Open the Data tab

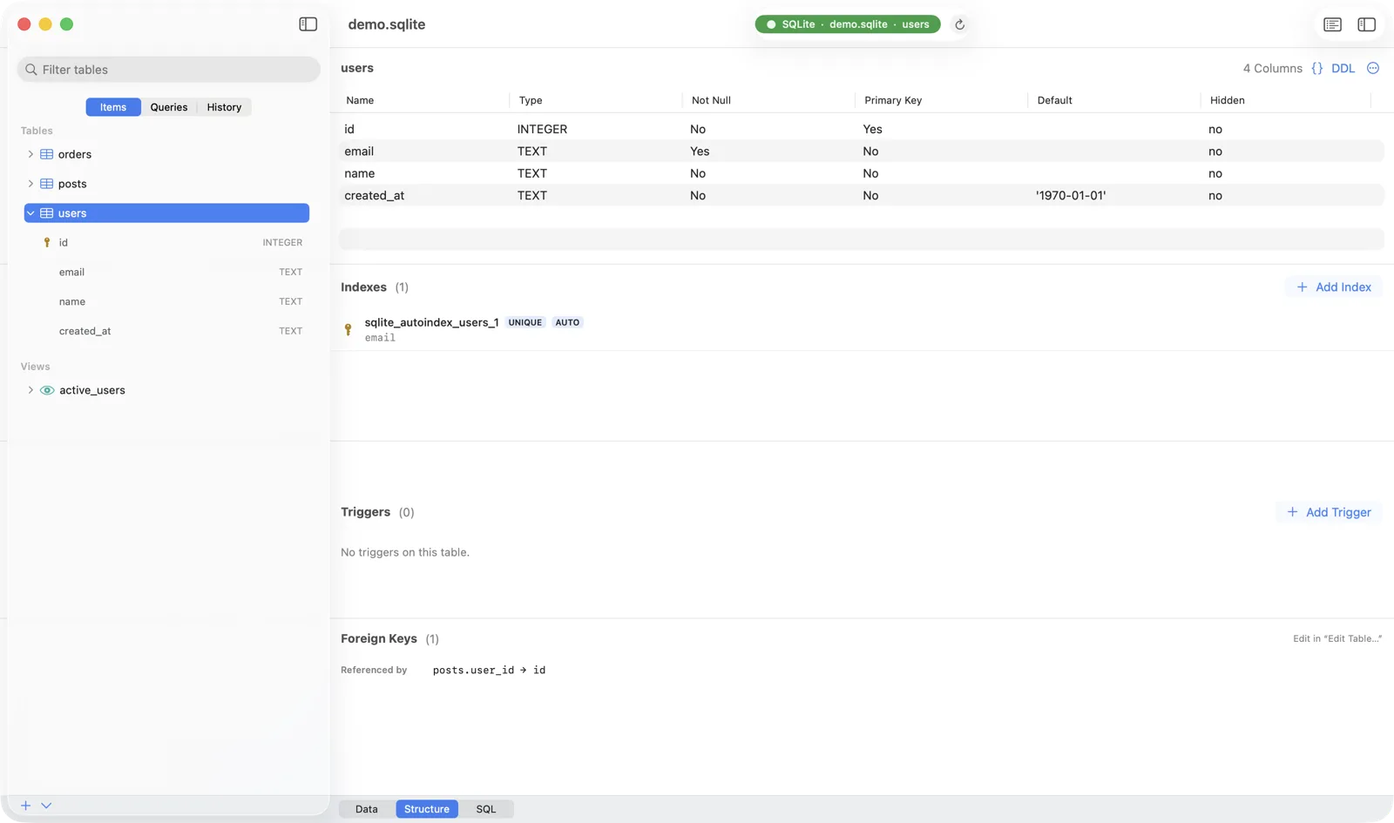point(367,809)
